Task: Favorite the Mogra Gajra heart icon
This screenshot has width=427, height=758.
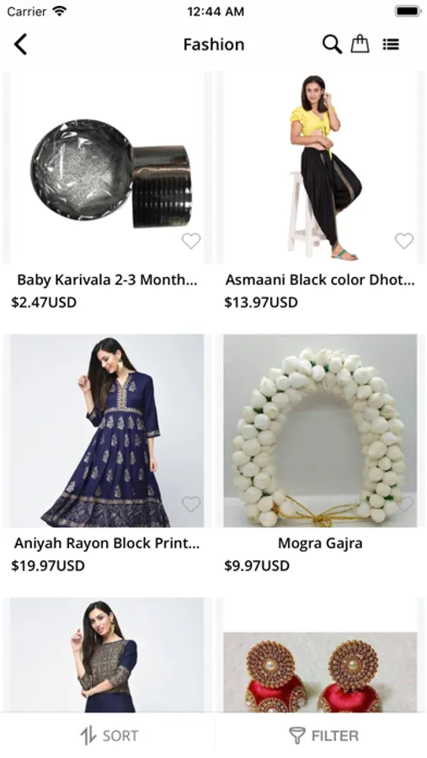Action: [x=405, y=504]
